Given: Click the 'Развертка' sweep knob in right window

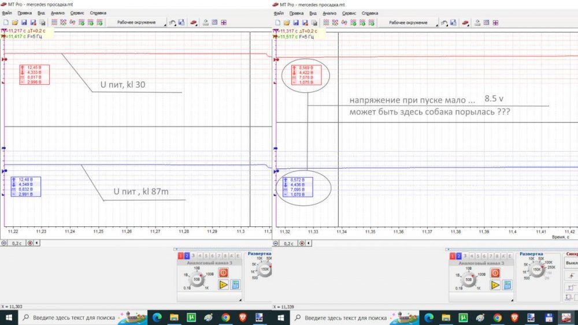Looking at the screenshot, I should click(x=536, y=270).
